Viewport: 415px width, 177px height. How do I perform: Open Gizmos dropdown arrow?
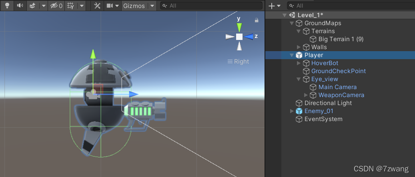(x=152, y=6)
